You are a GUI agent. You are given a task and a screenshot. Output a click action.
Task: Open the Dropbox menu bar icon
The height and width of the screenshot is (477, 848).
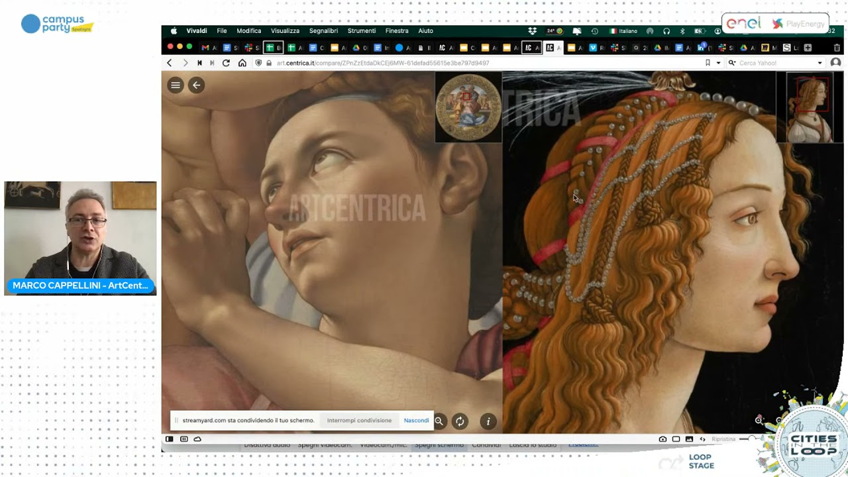click(x=532, y=31)
